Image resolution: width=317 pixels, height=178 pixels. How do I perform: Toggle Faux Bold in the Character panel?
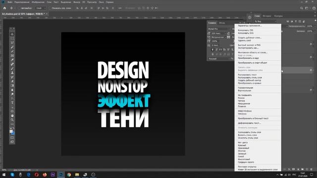point(212,49)
